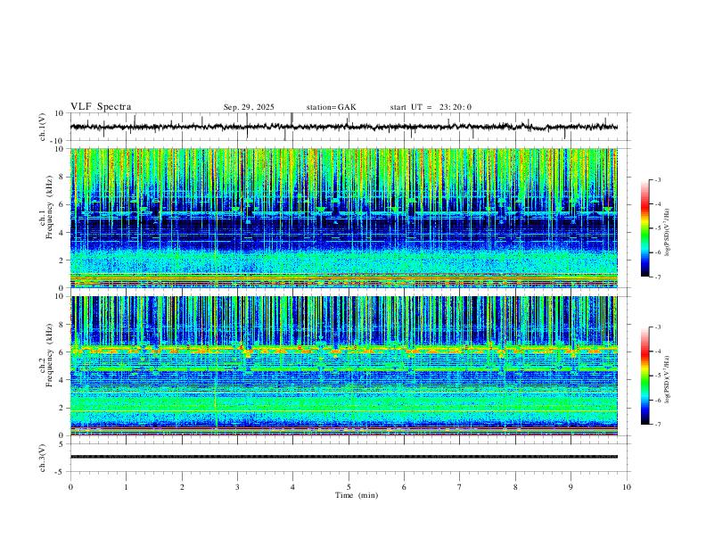The width and height of the screenshot is (706, 546).
Task: Click the time axis tick label "10"
Action: pyautogui.click(x=627, y=487)
